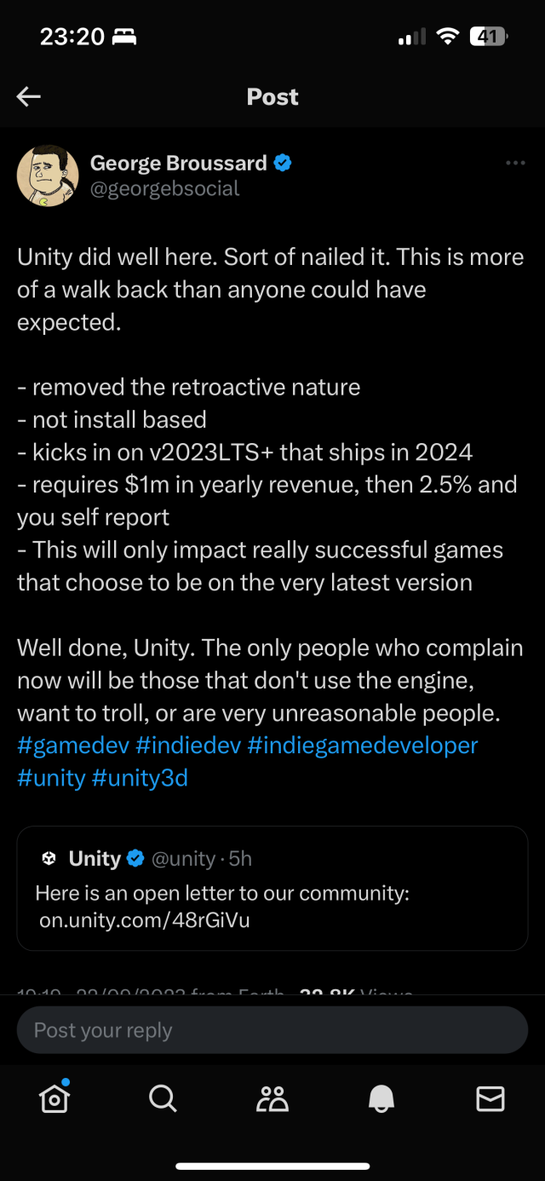Open George Broussard's profile avatar
Image resolution: width=545 pixels, height=1181 pixels.
click(48, 176)
